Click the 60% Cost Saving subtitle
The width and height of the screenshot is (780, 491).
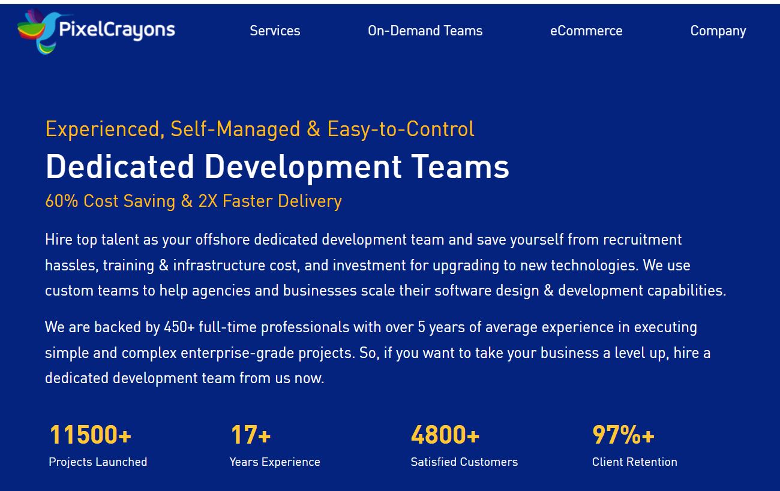(193, 201)
